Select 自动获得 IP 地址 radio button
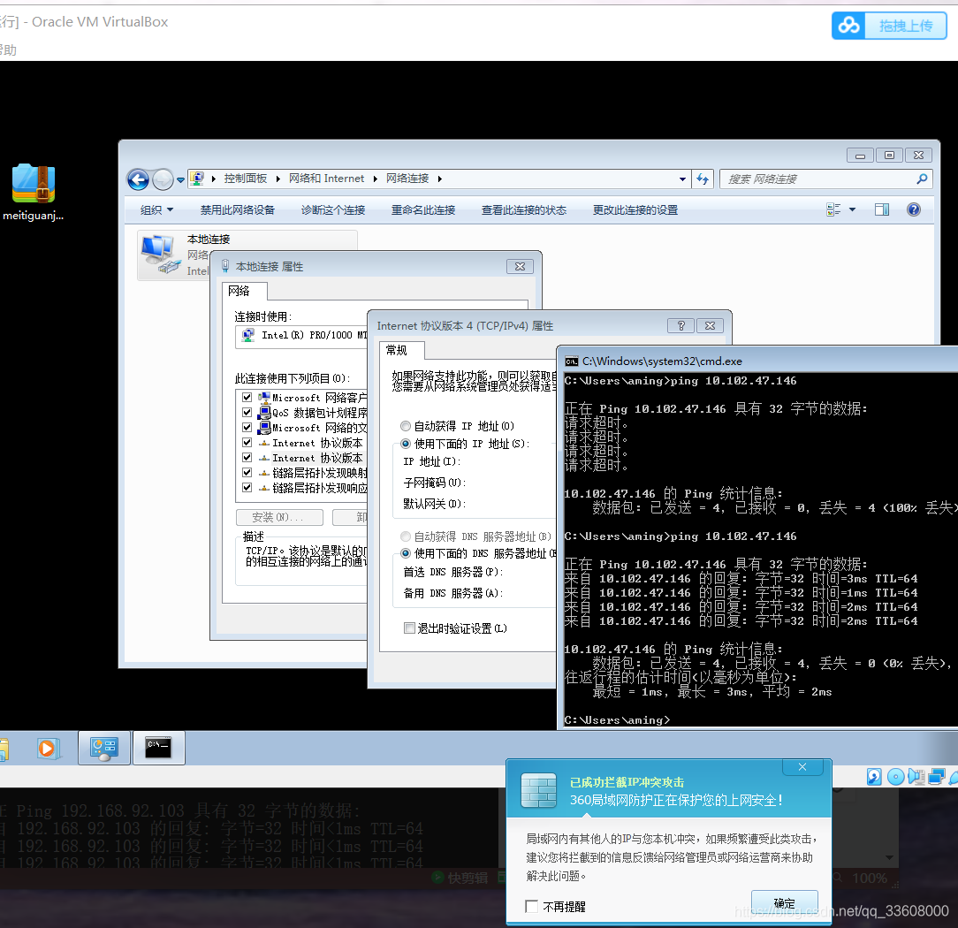The image size is (958, 928). pyautogui.click(x=405, y=426)
